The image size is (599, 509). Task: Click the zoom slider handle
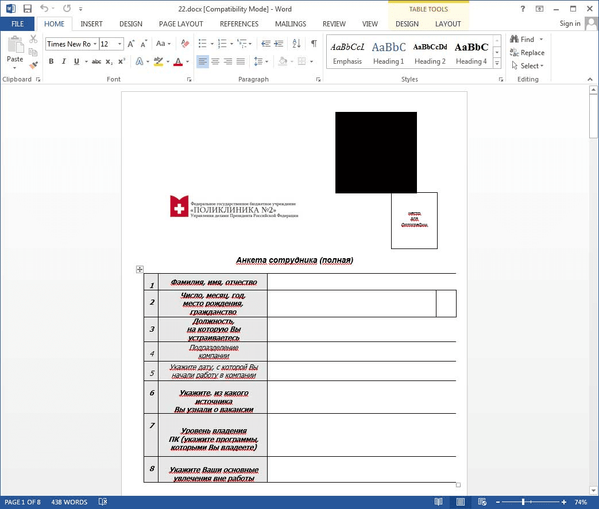coord(523,502)
